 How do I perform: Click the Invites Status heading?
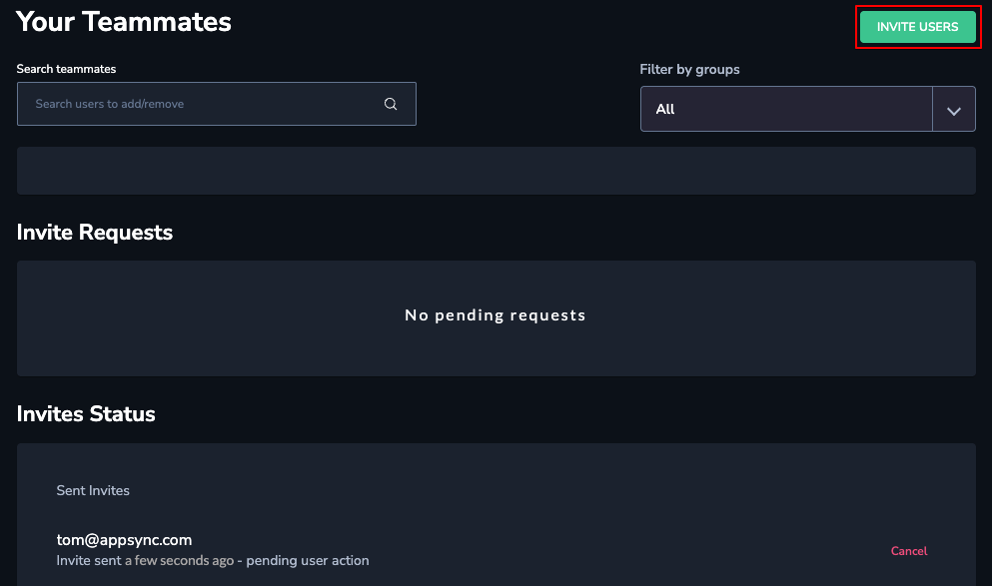point(86,413)
